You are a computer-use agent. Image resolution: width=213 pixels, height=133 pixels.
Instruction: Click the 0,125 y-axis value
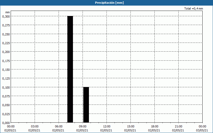click(6, 78)
